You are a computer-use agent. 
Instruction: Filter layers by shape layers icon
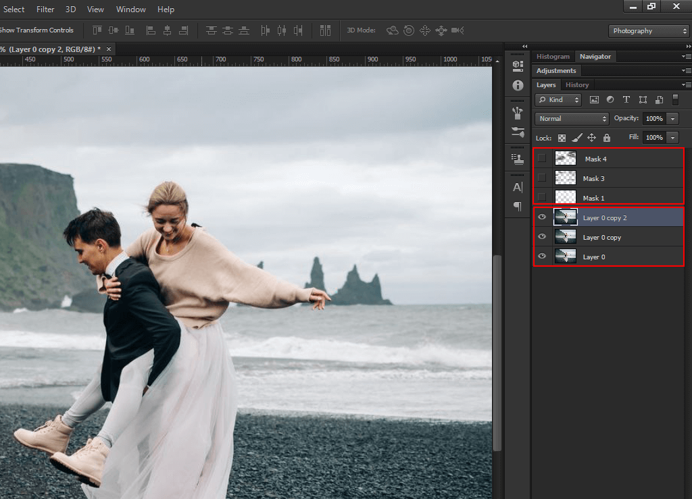(643, 100)
